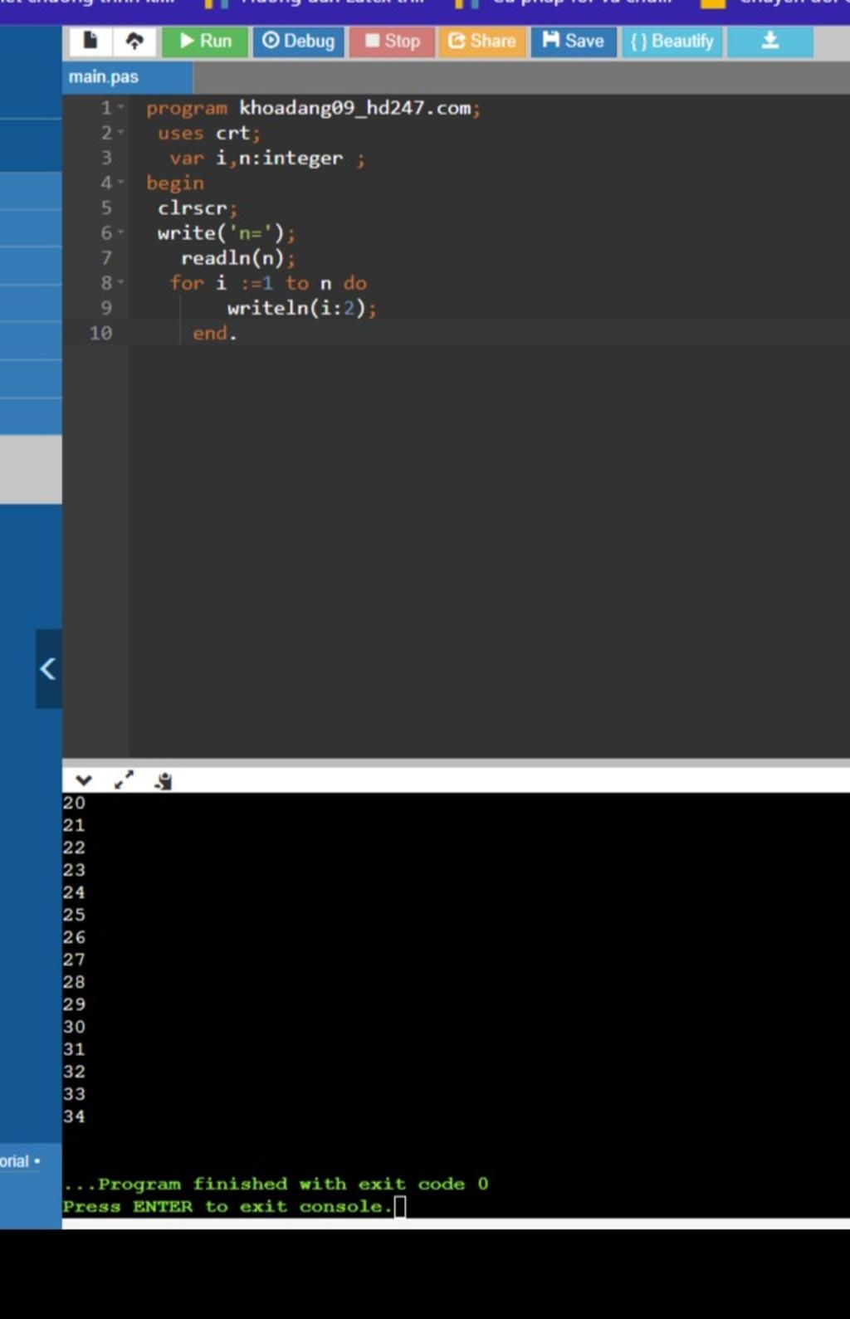Collapse the console panel chevron
This screenshot has width=850, height=1319.
(84, 780)
